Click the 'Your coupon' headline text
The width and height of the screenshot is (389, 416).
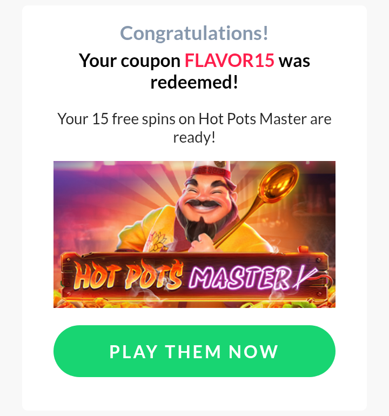click(x=130, y=61)
